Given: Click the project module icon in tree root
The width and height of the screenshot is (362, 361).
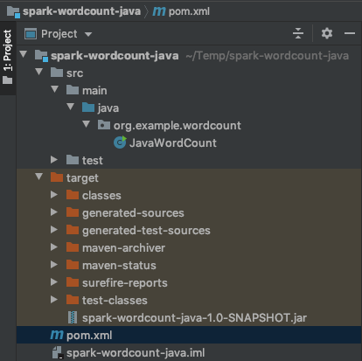Looking at the screenshot, I should (41, 55).
